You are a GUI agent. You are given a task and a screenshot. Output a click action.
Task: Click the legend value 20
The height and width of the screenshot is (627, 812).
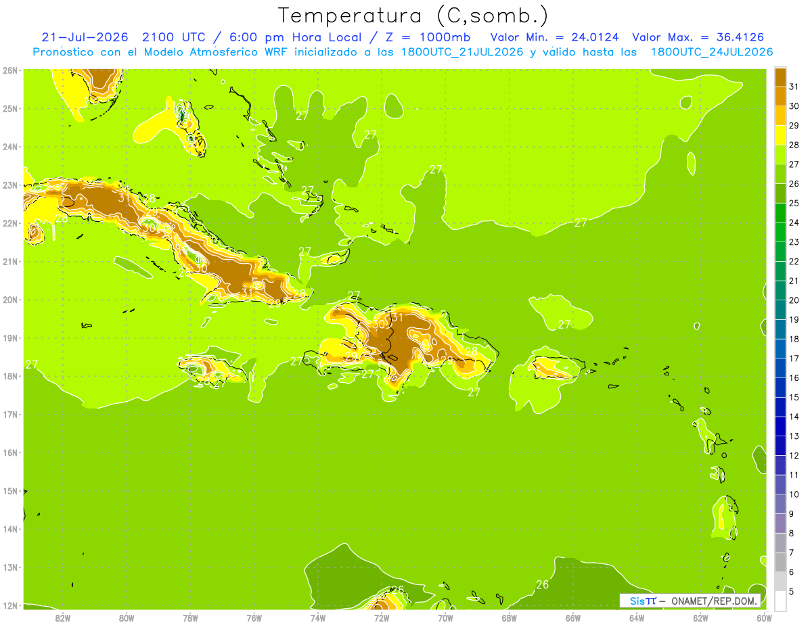coord(794,300)
